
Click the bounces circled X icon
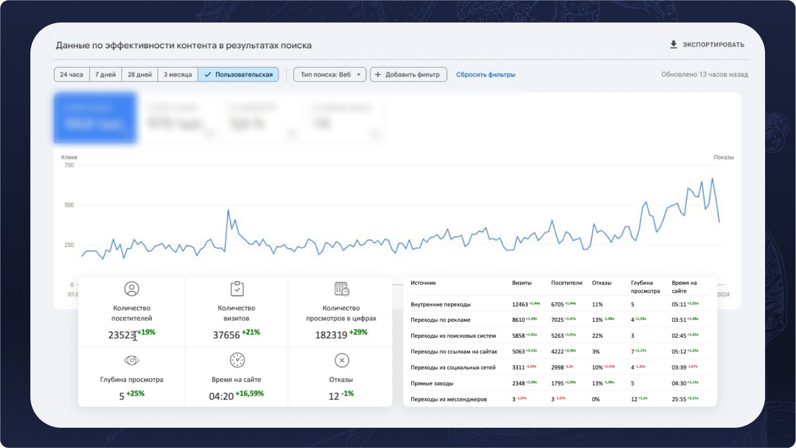341,360
